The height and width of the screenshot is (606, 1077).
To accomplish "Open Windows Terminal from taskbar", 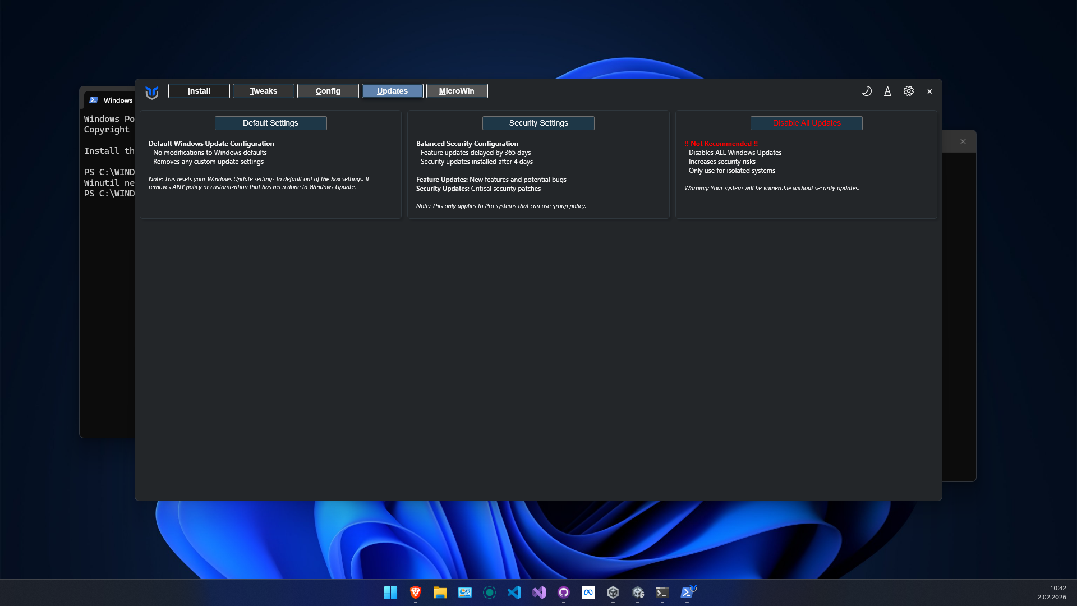I will click(662, 593).
